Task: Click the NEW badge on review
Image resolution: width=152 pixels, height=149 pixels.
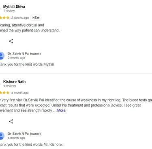Action: [36, 18]
